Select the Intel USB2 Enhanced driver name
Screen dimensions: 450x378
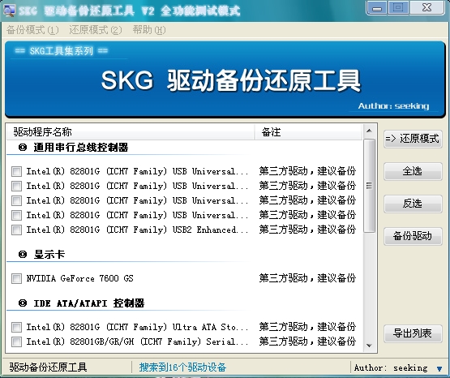point(137,230)
